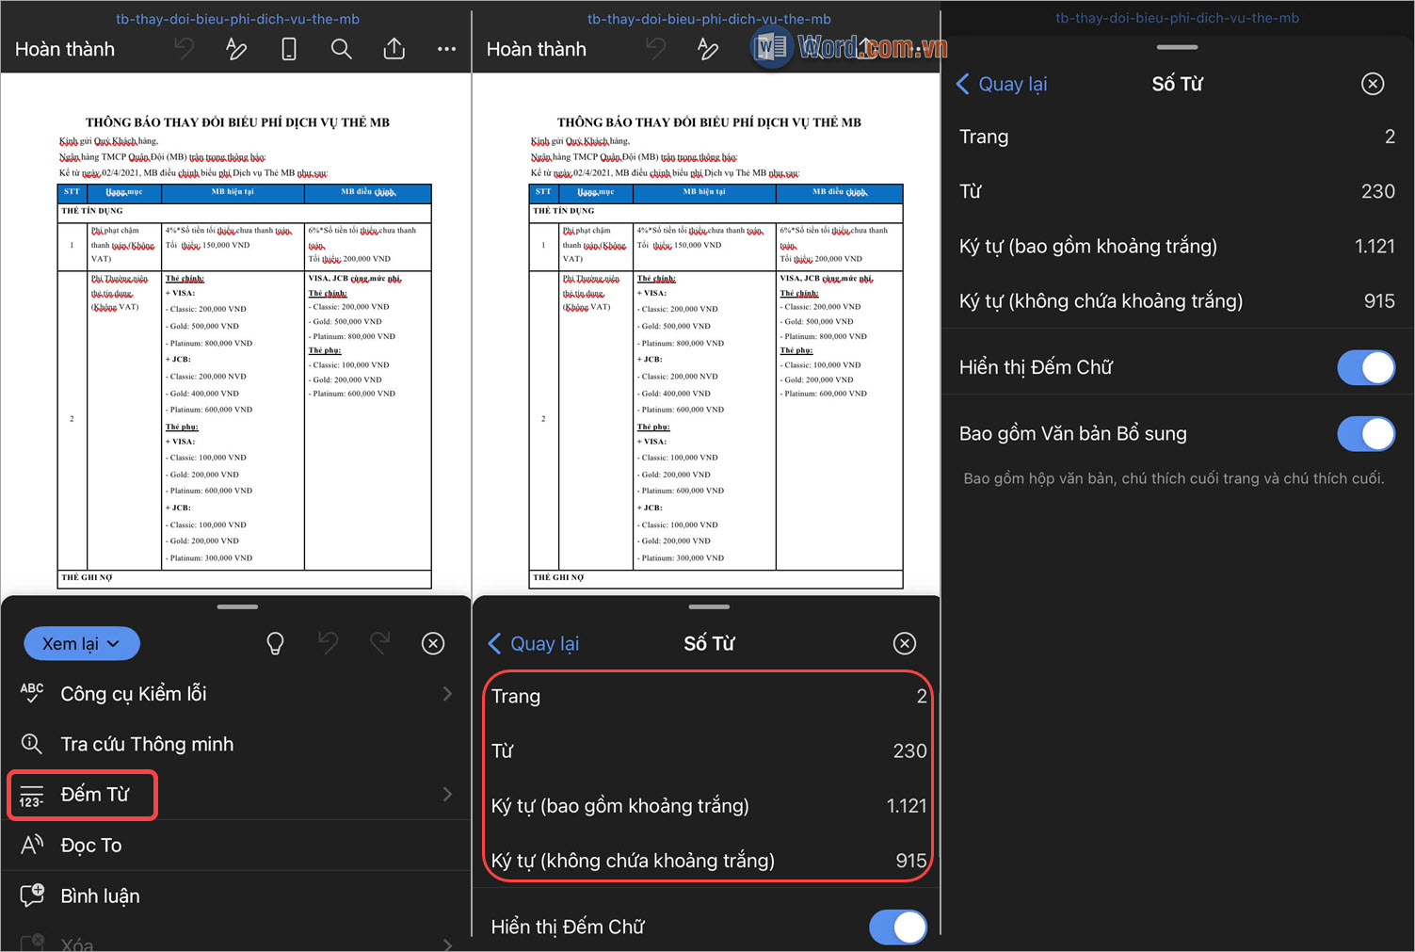Expand chevron beside Đếm Từ
The image size is (1415, 952).
tap(447, 795)
